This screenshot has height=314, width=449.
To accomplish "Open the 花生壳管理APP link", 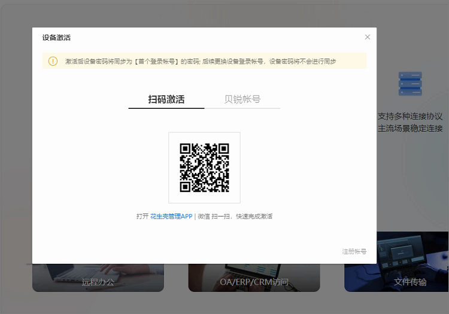I will (x=171, y=217).
